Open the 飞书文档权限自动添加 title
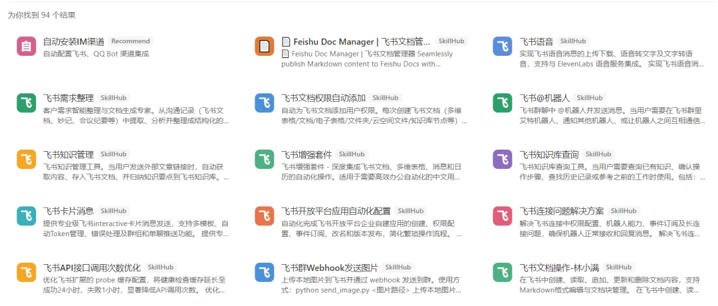This screenshot has width=718, height=306. (323, 98)
